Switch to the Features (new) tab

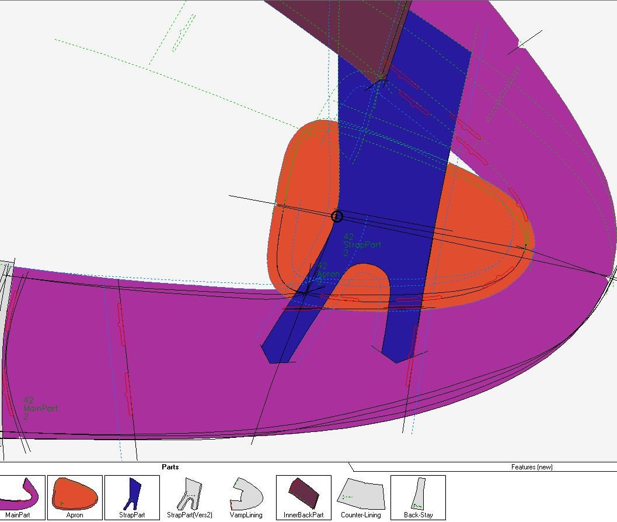coord(532,467)
